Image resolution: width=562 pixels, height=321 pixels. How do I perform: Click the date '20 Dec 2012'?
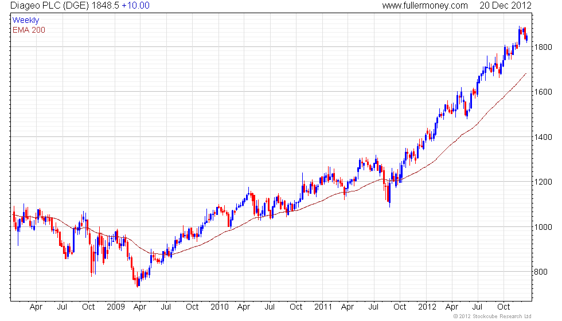(x=505, y=6)
